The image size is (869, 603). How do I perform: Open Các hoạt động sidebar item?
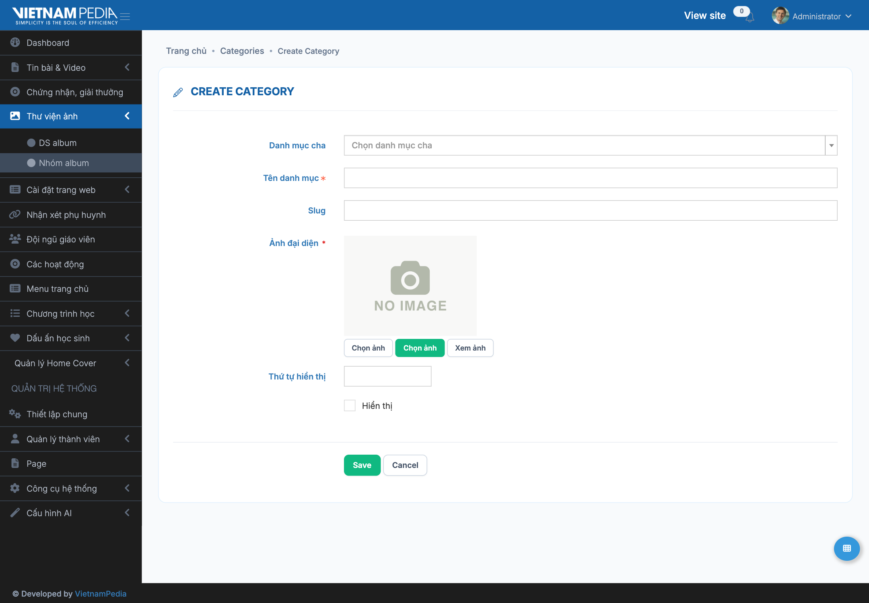coord(71,264)
